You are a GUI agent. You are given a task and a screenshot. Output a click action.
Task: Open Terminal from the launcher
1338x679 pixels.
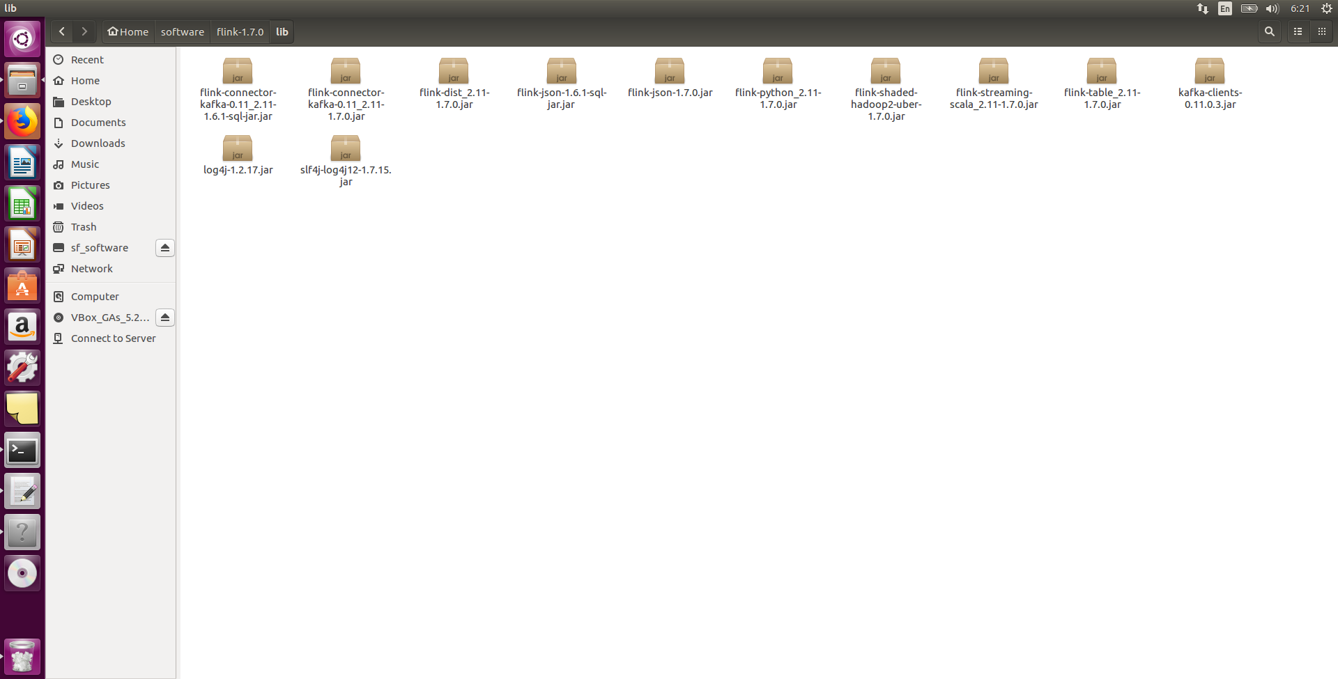point(22,451)
